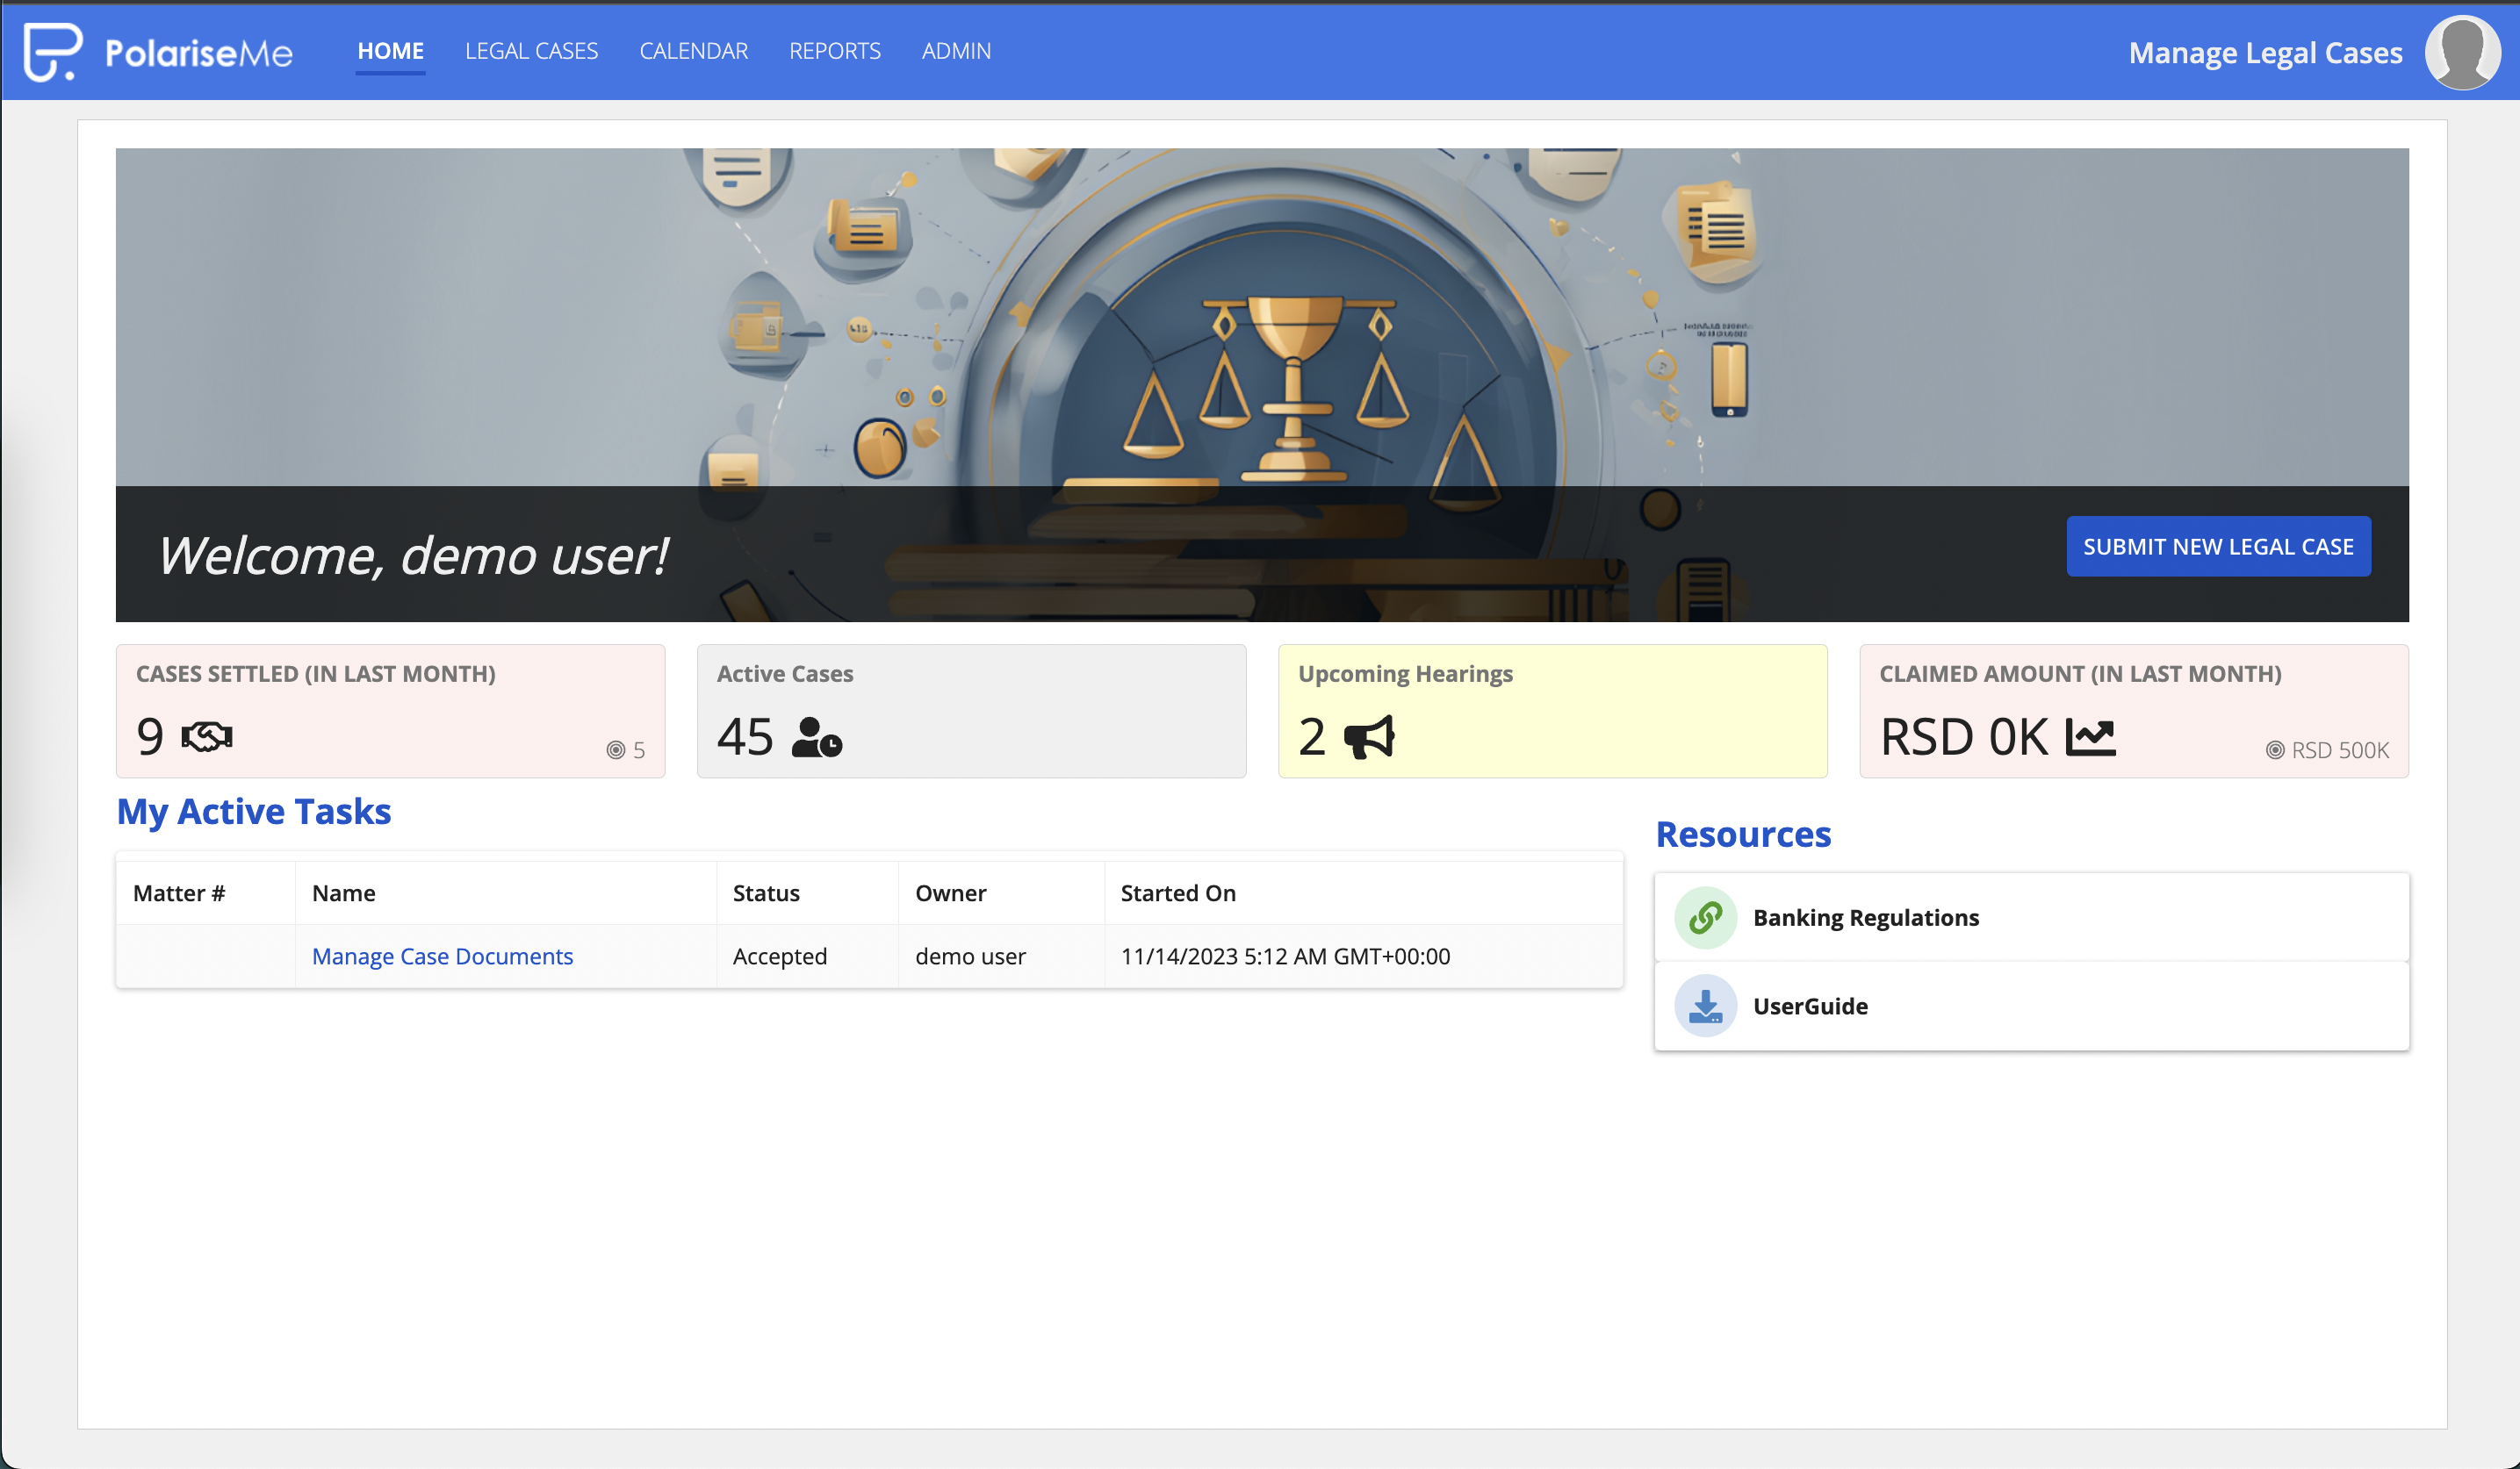This screenshot has width=2520, height=1469.
Task: Open the REPORTS tab
Action: point(835,51)
